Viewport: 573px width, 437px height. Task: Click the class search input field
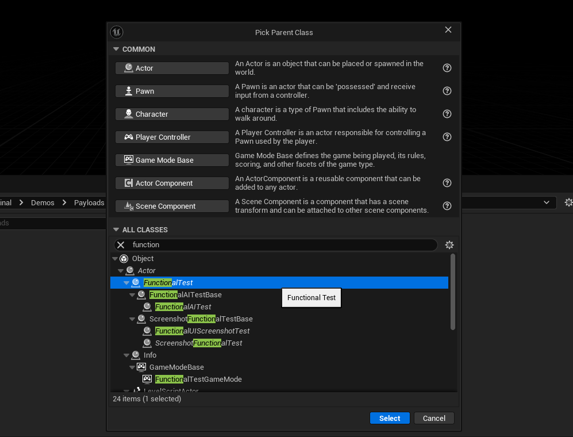[x=282, y=245]
